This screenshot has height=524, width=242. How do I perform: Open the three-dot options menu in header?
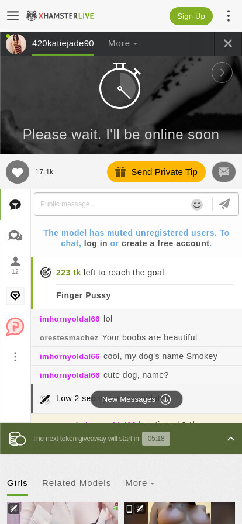click(229, 16)
